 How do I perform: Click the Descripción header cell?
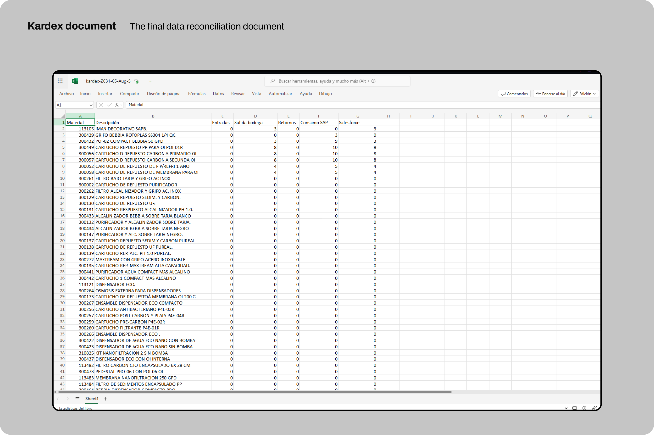tap(153, 122)
